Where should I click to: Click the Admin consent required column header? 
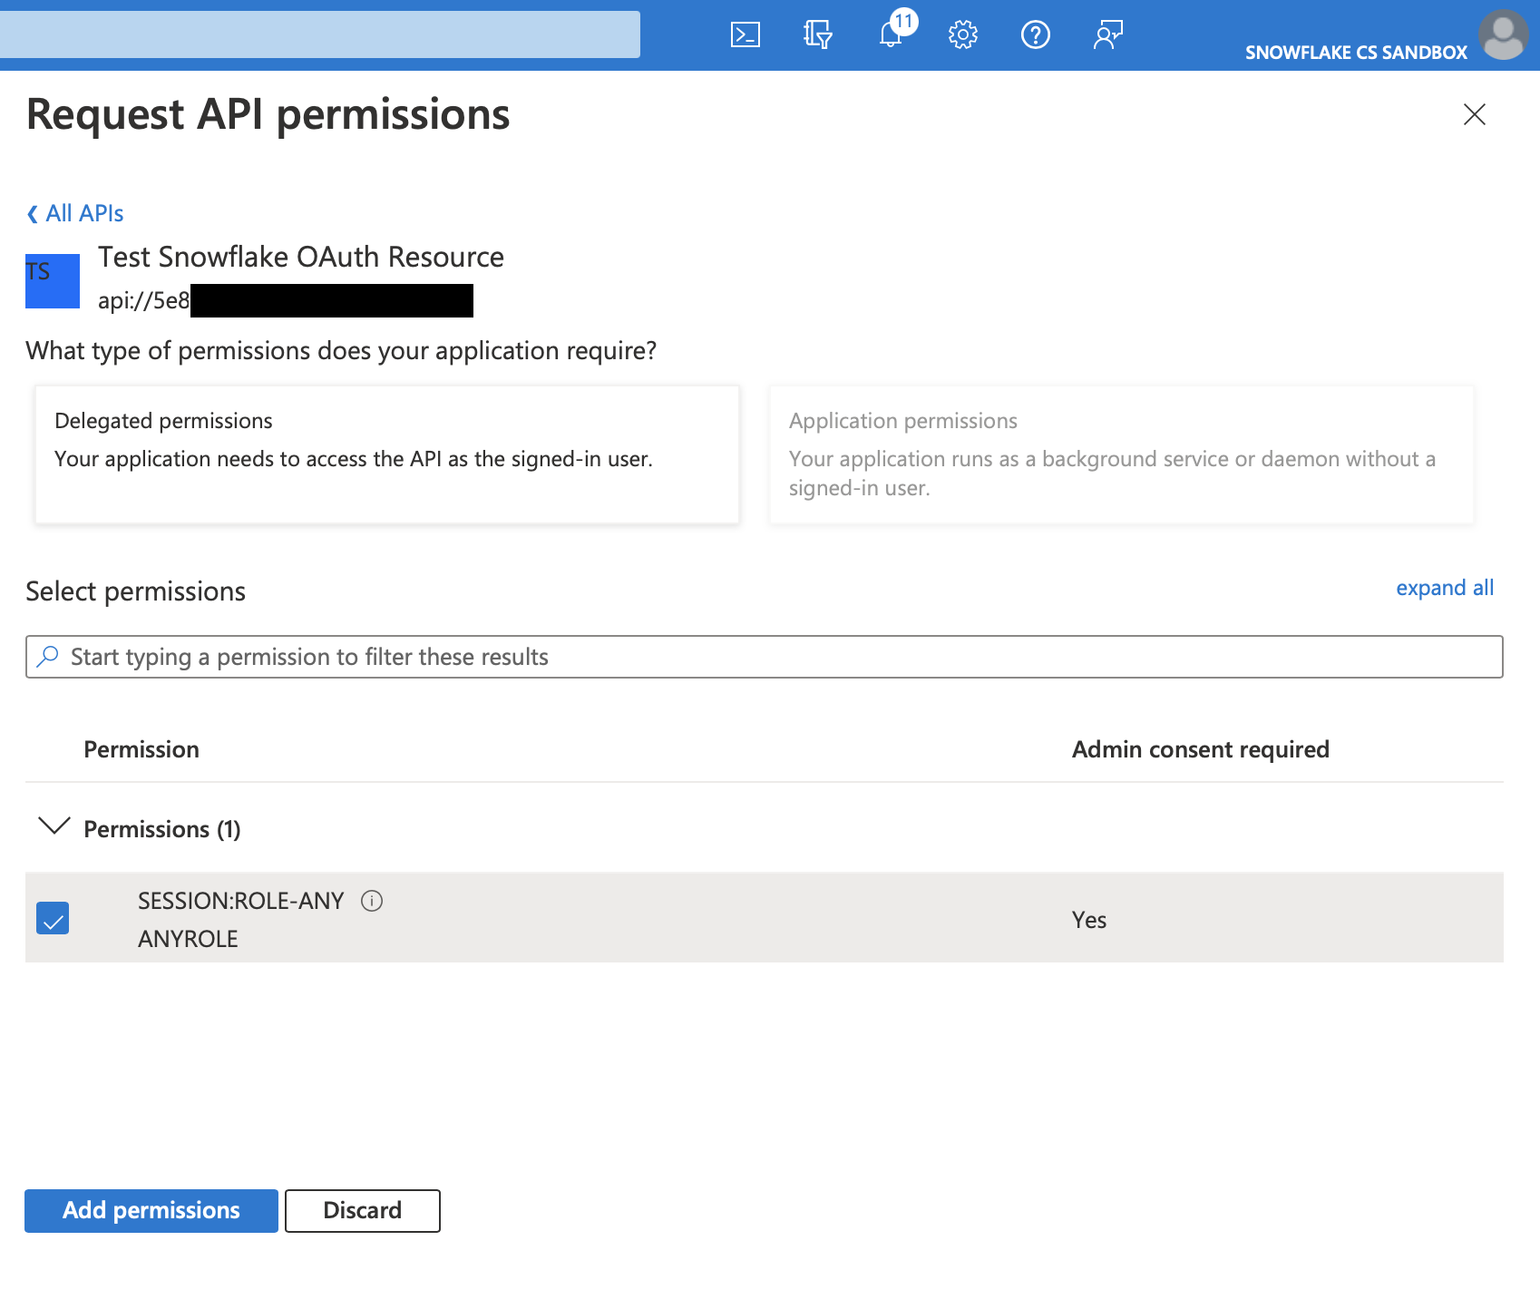point(1200,748)
